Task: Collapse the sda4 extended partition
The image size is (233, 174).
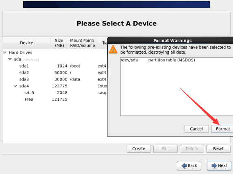Action: tap(15, 86)
